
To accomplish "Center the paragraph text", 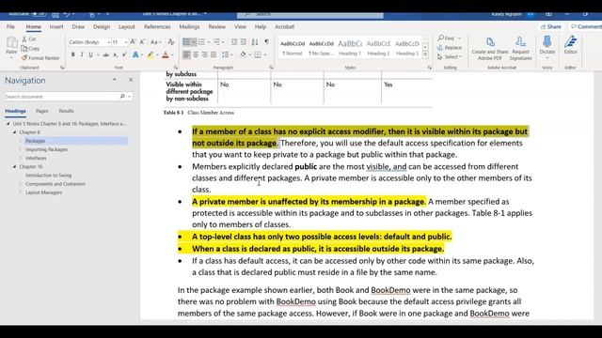I will [x=196, y=54].
